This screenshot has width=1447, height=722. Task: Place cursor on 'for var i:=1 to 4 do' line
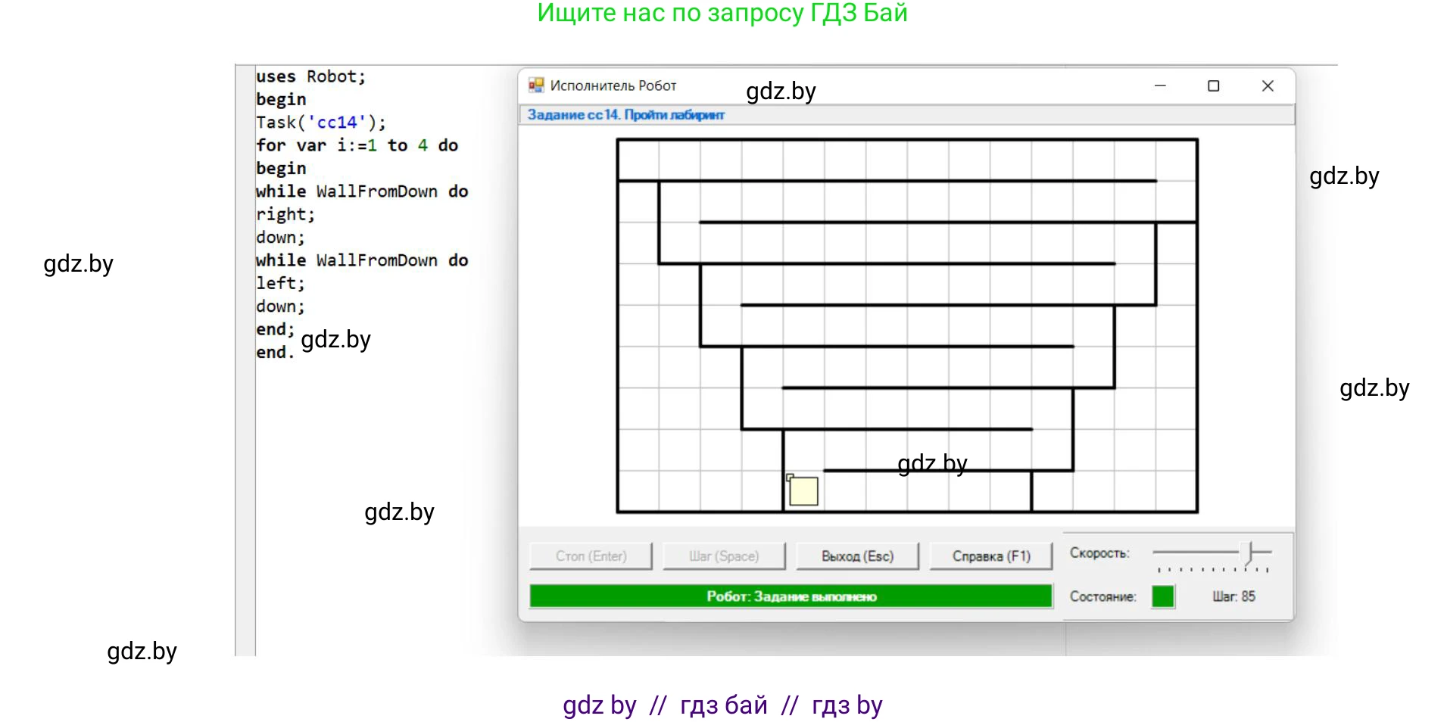[x=357, y=145]
